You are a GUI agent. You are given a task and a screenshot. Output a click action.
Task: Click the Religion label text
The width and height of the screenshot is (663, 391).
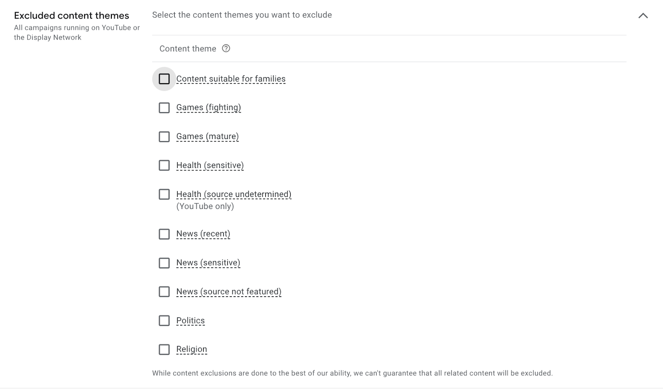(x=191, y=349)
